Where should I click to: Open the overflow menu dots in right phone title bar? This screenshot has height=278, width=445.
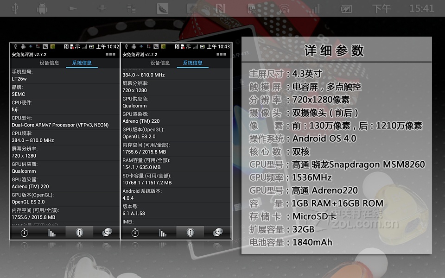click(222, 55)
